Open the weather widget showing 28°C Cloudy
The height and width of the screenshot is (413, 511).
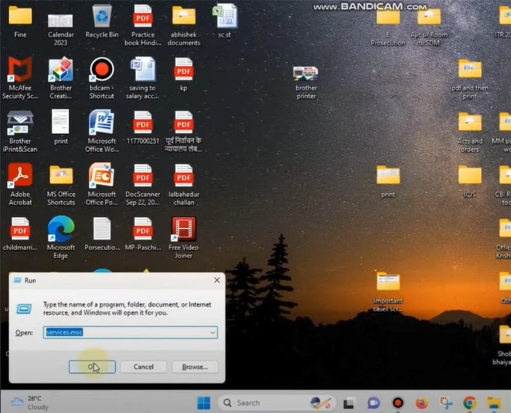[x=30, y=403]
